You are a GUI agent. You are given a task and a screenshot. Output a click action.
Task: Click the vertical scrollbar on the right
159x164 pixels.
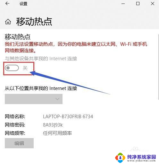pyautogui.click(x=158, y=67)
